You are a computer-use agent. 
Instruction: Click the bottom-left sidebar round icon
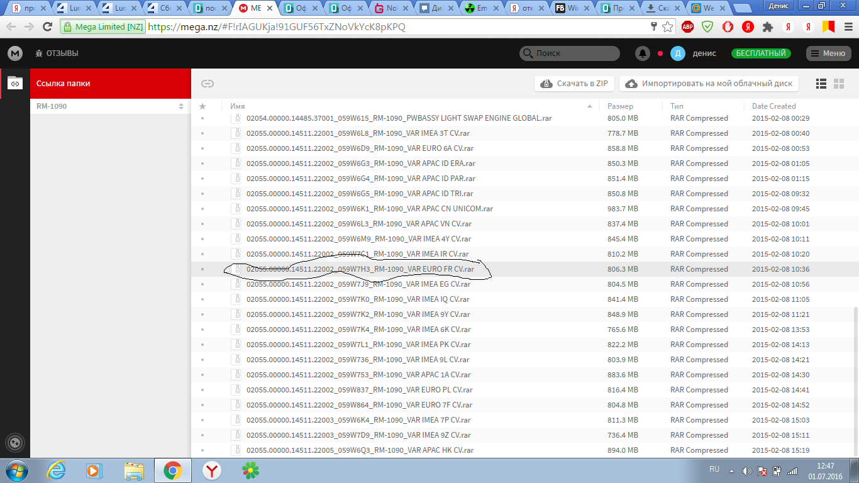[x=14, y=443]
